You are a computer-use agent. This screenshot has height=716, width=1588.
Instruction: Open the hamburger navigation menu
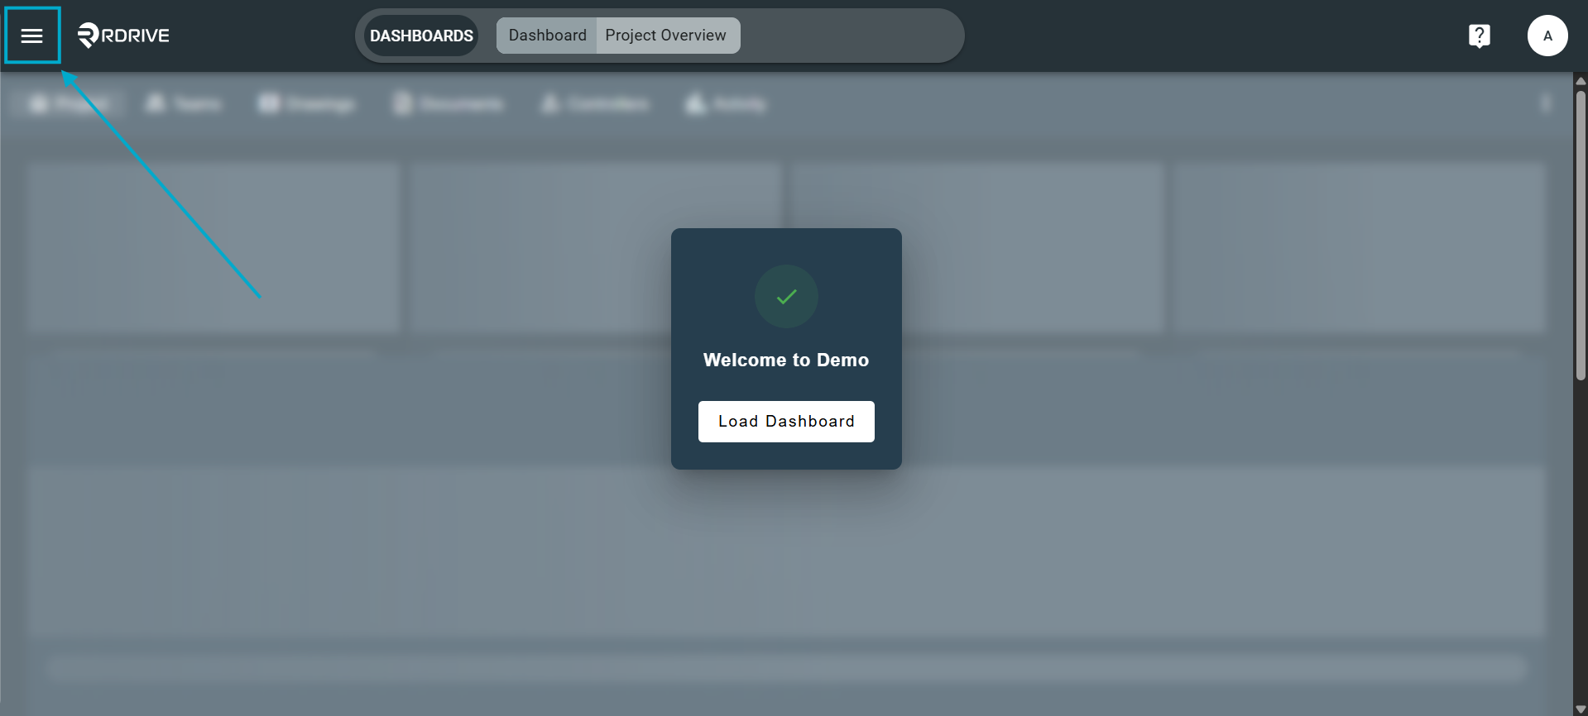coord(32,36)
